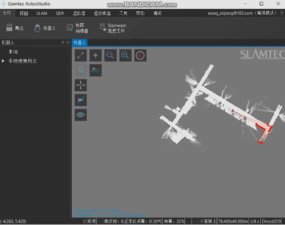Open the 虚拟墙 menu
The image size is (285, 225).
click(x=79, y=13)
